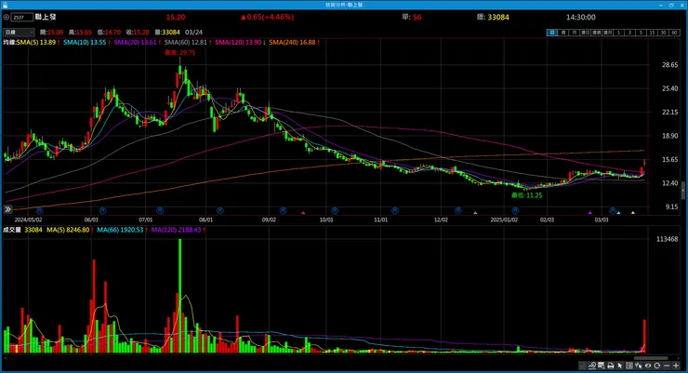Switch to the 5-minute chart
This screenshot has width=688, height=373.
[641, 33]
